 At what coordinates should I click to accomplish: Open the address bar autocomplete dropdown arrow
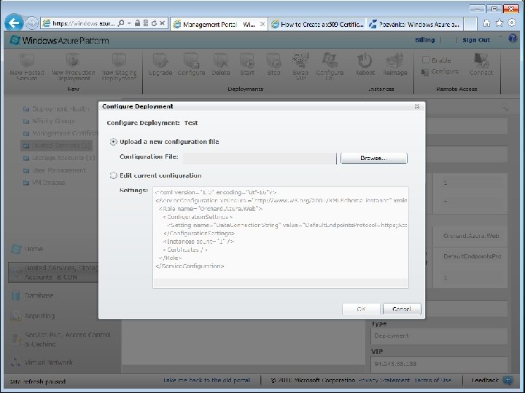[130, 23]
